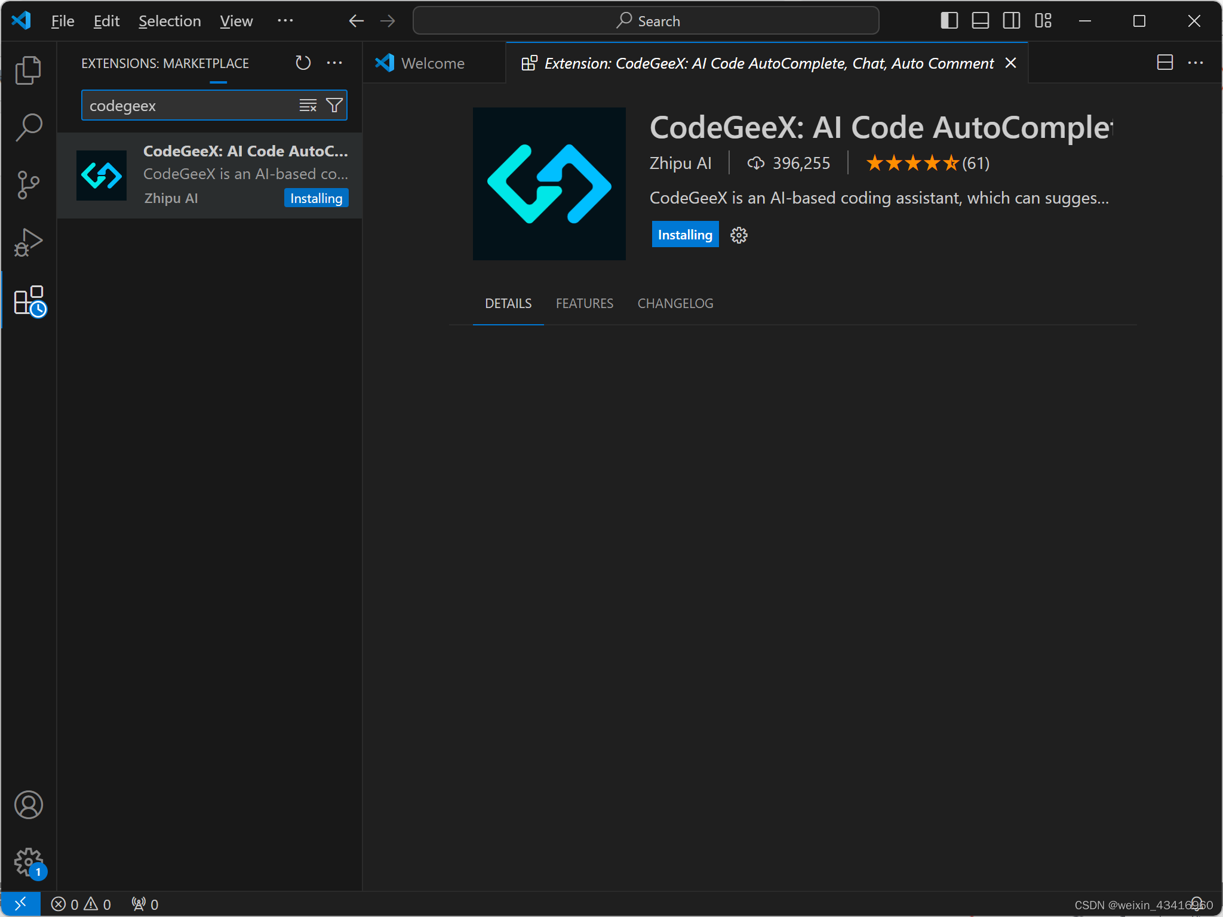Split the editor group
The image size is (1223, 917).
tap(1164, 63)
